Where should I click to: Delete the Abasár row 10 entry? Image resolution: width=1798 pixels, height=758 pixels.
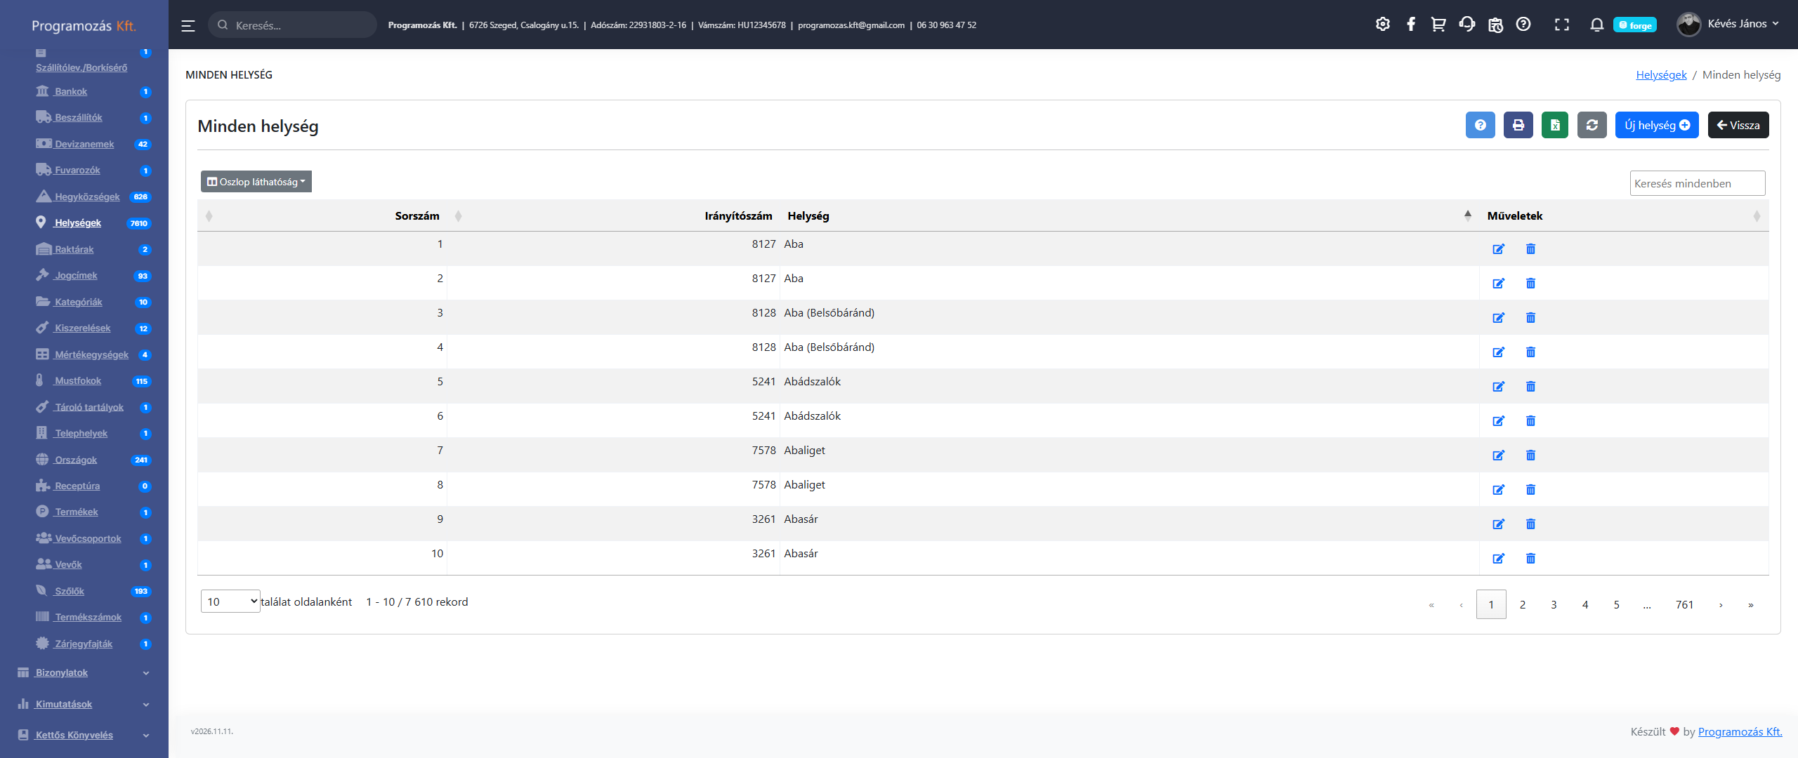tap(1530, 559)
